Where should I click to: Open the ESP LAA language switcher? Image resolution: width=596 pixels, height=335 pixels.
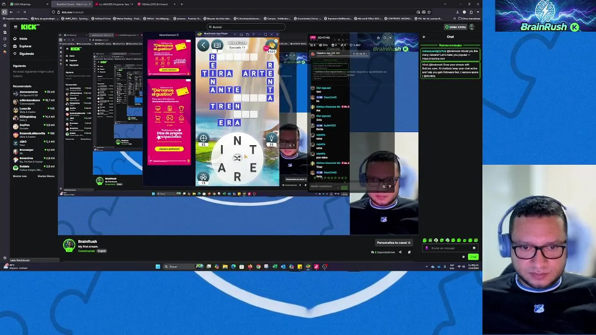[451, 267]
